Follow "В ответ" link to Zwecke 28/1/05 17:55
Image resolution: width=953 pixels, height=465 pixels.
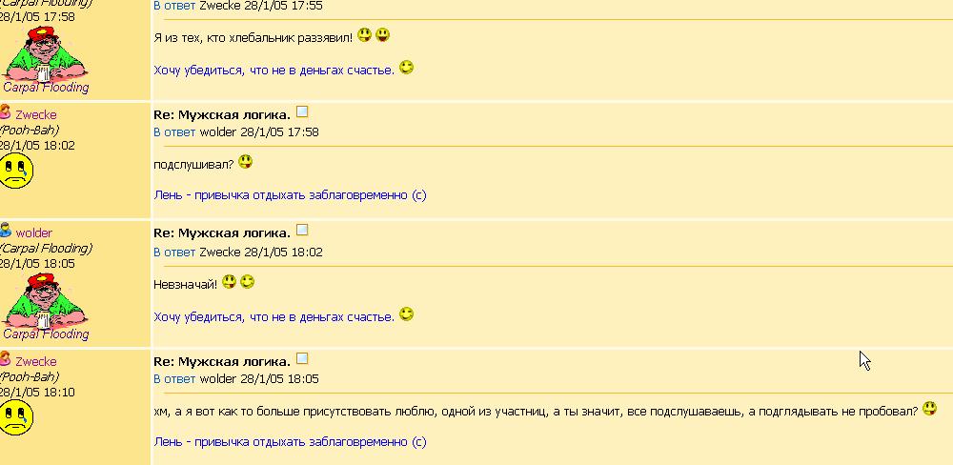coord(174,6)
